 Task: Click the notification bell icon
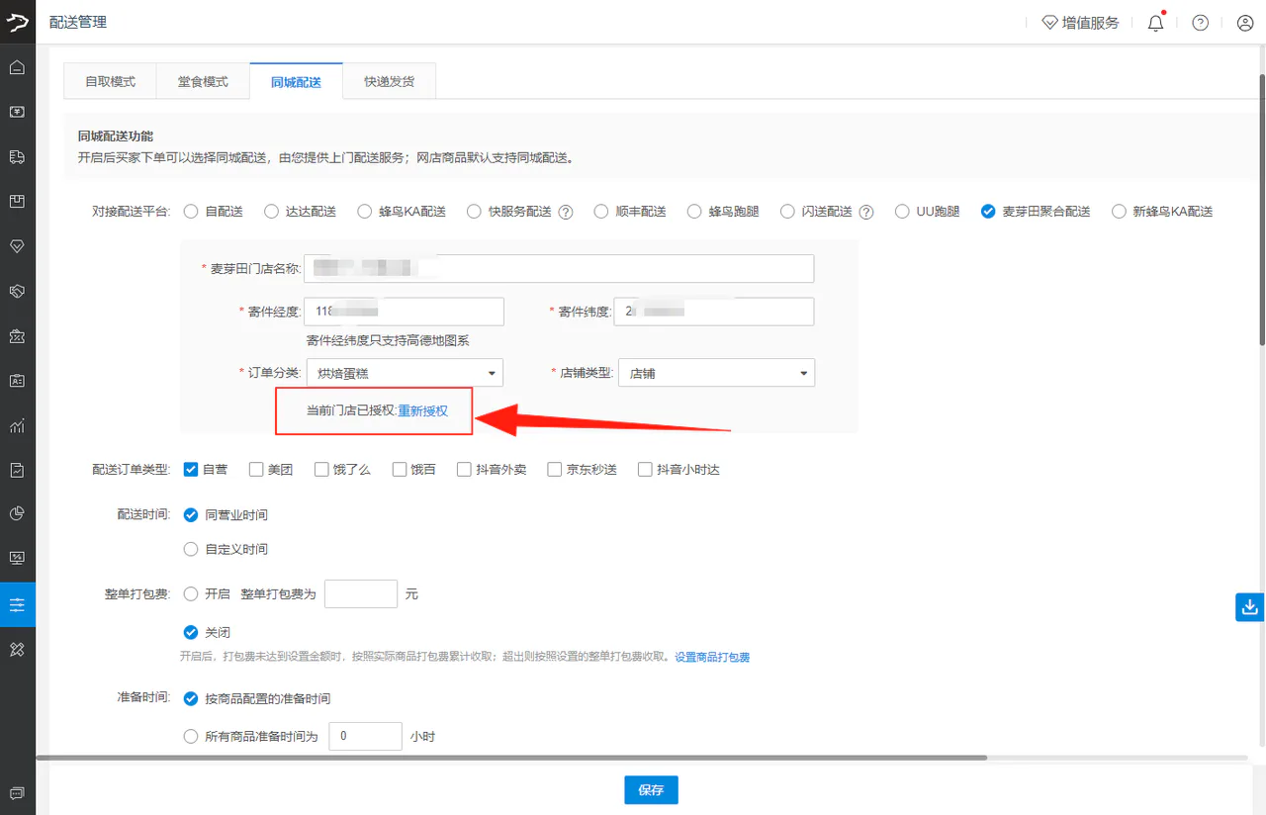(1155, 23)
